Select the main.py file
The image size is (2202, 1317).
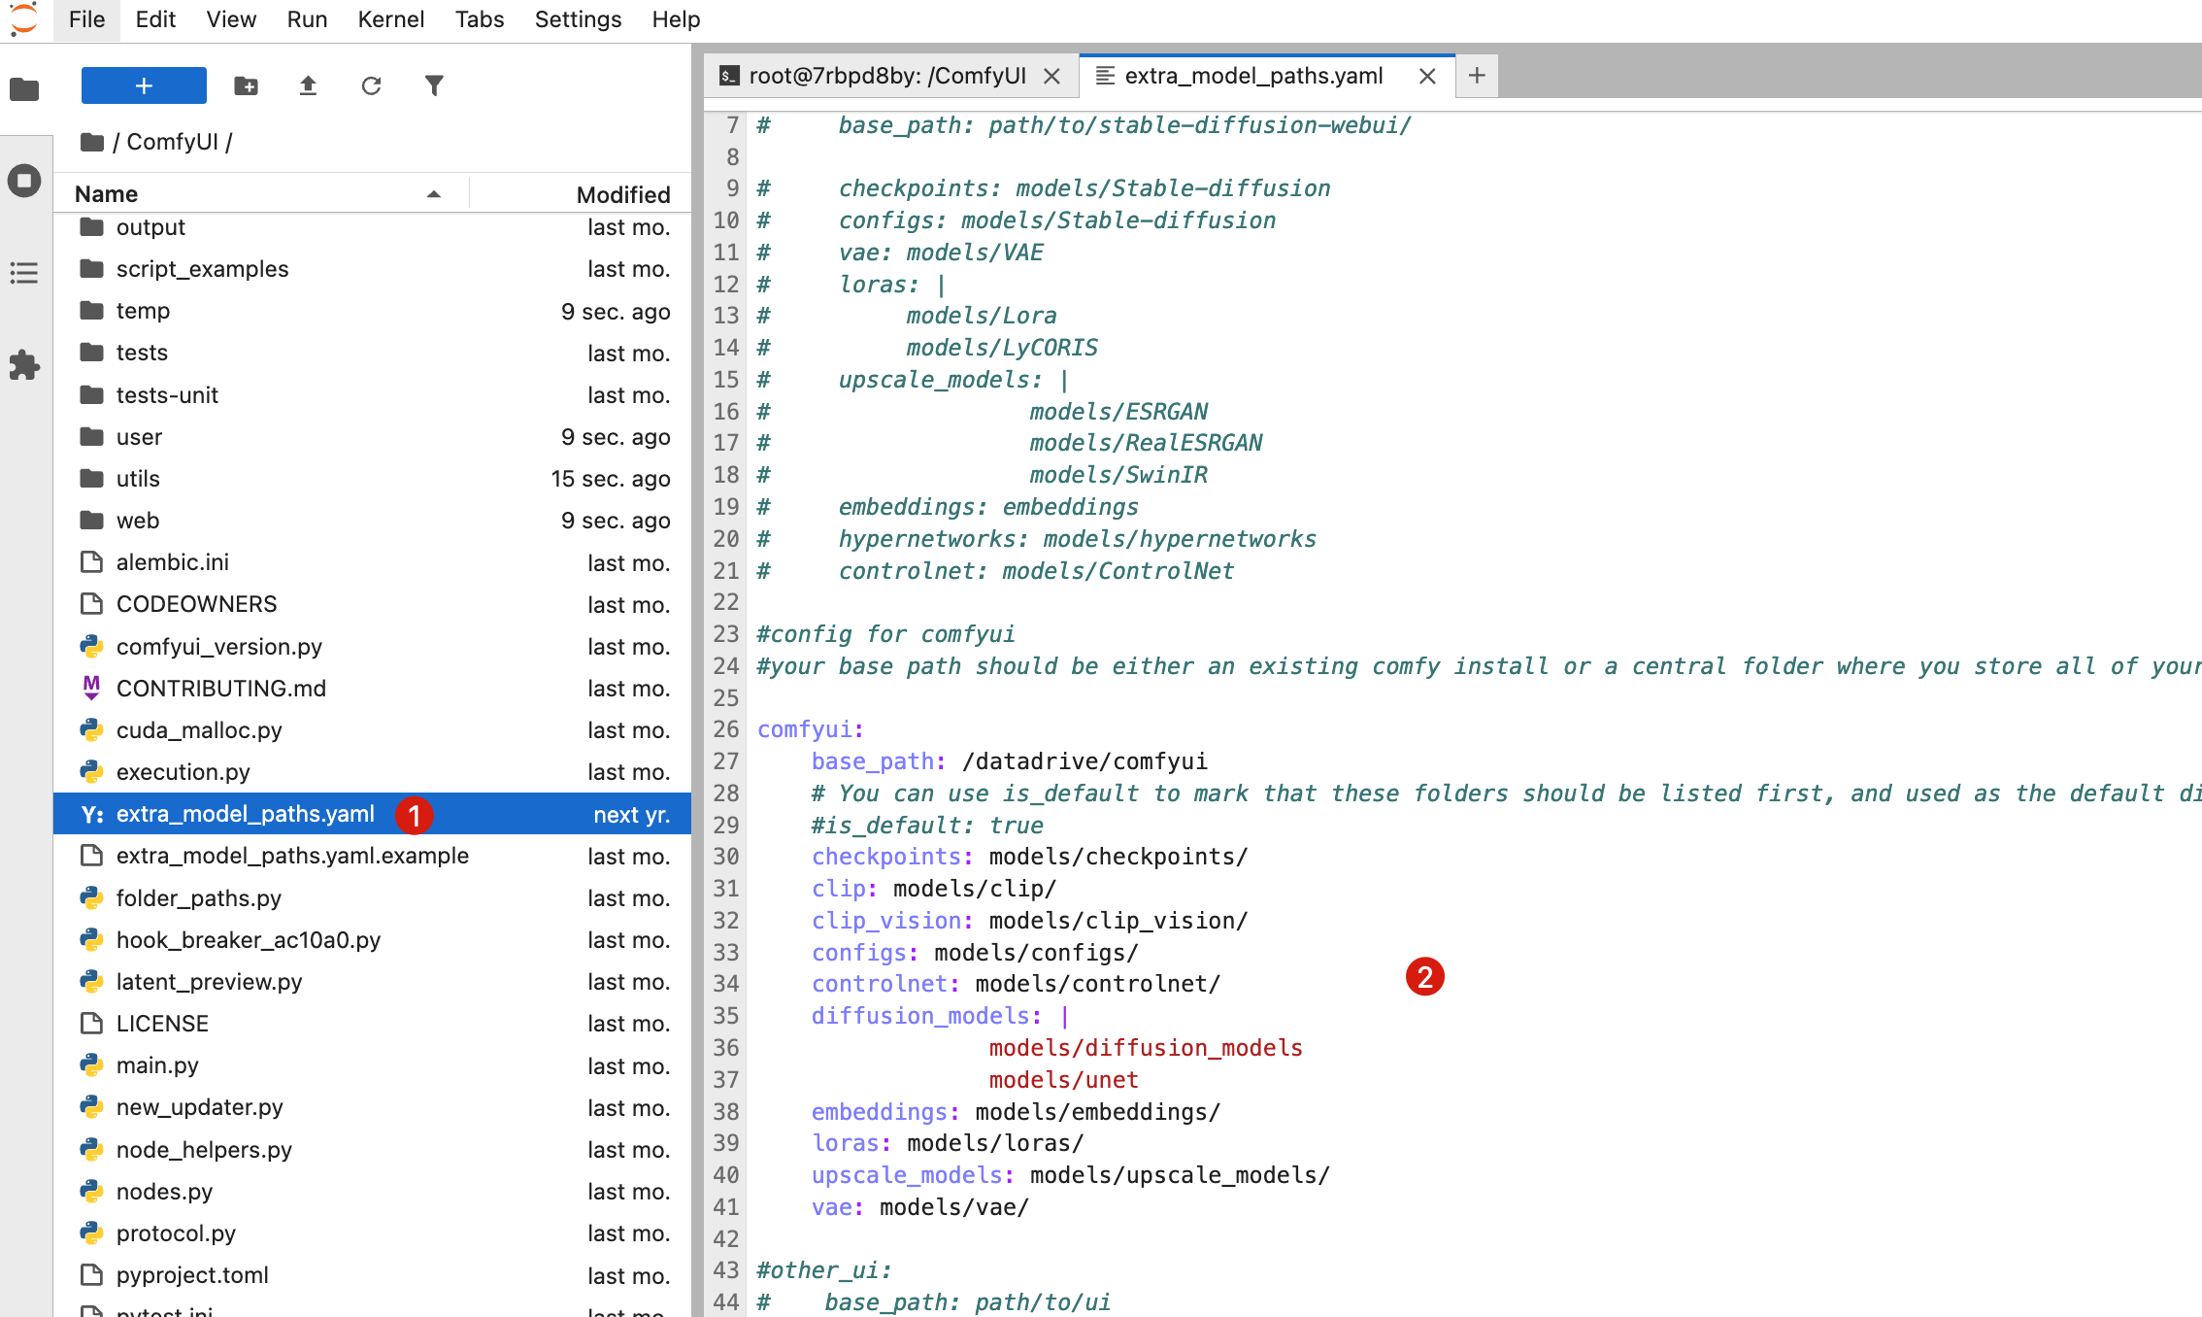pos(157,1065)
